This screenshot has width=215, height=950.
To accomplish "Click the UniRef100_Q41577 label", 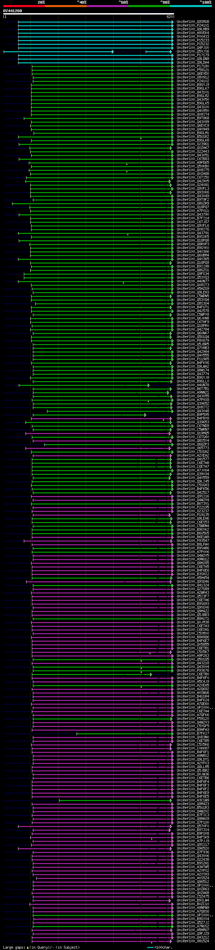I will (x=193, y=459).
